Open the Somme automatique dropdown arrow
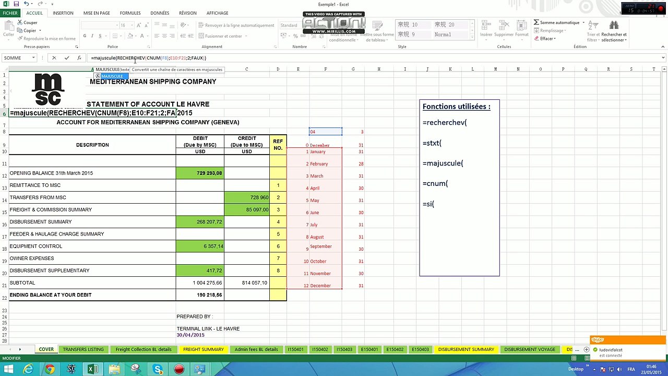668x376 pixels. pyautogui.click(x=583, y=22)
